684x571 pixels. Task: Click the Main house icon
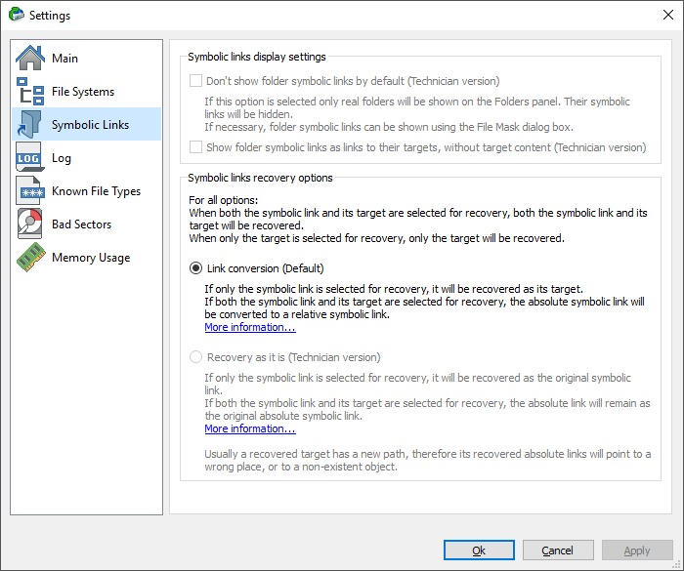tap(29, 58)
